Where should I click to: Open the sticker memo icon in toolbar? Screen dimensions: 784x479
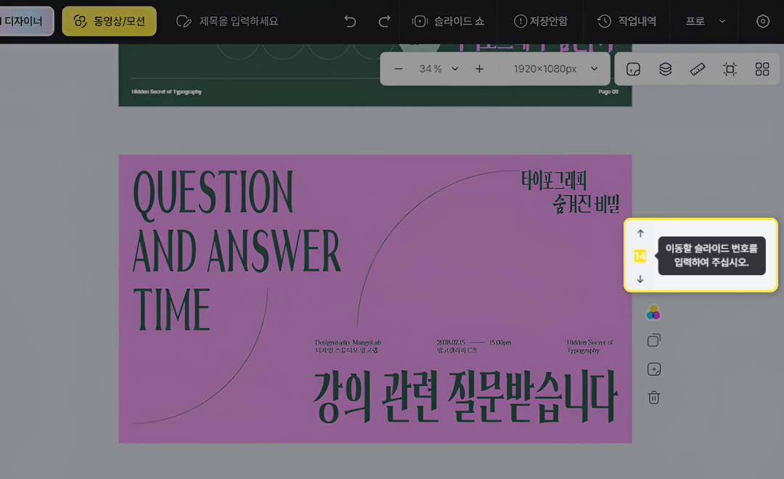633,69
